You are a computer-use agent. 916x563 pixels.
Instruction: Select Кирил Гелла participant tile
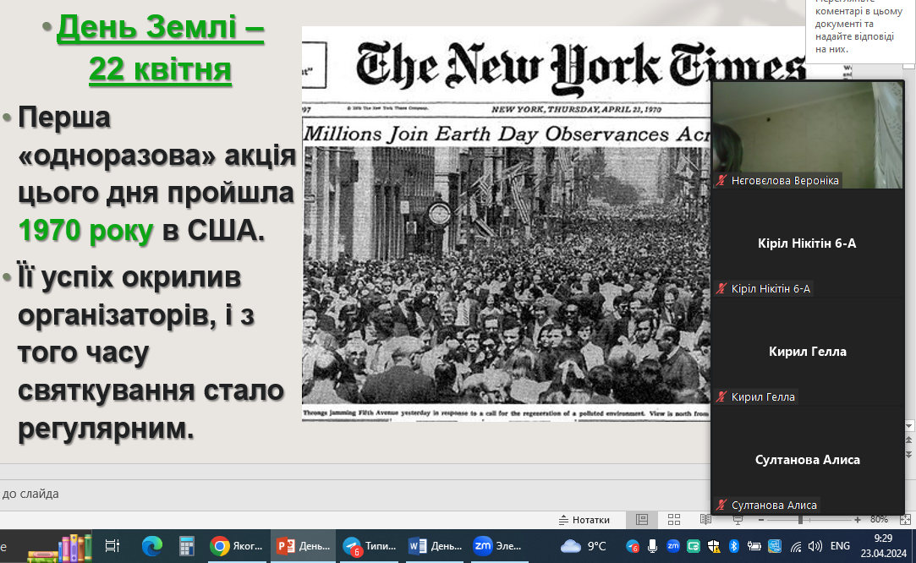[808, 352]
